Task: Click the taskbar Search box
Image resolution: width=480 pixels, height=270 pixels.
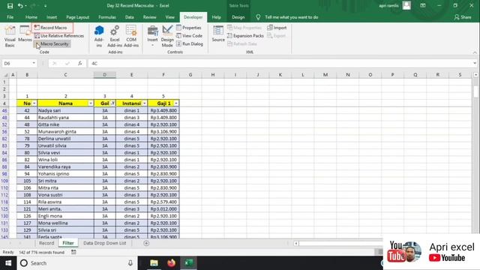Action: [x=76, y=263]
